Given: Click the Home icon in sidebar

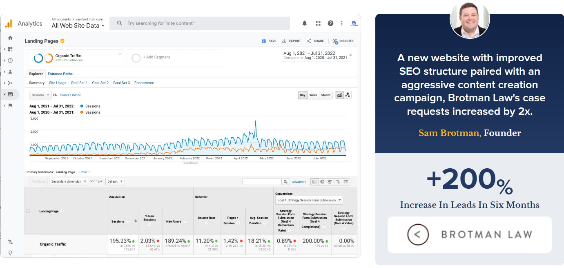Looking at the screenshot, I should (x=10, y=38).
